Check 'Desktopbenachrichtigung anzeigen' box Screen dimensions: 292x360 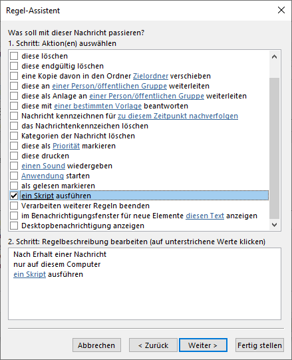14,226
